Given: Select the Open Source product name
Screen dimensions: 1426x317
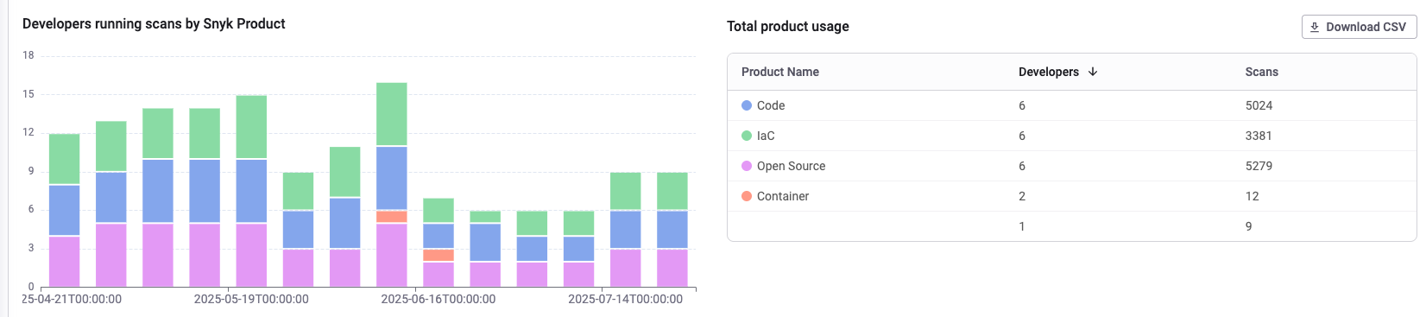Looking at the screenshot, I should point(791,166).
